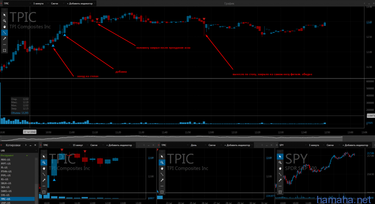This screenshot has width=375, height=204.
Task: Select cursor tool in 15-minute TPIC chart
Action: [44, 157]
